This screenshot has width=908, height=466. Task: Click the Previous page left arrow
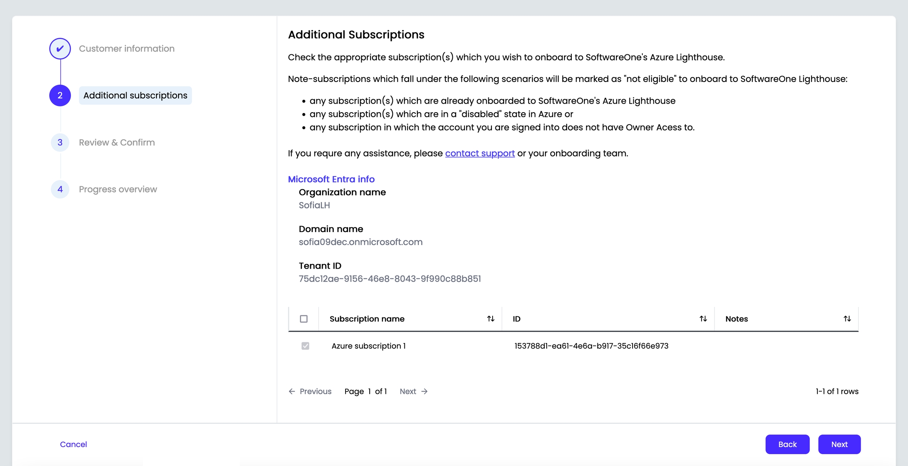[292, 391]
